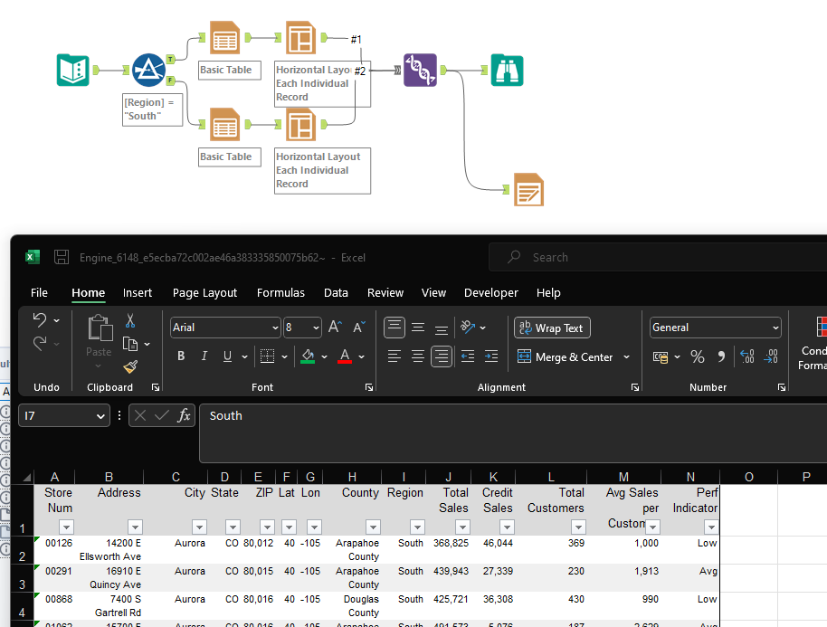Screen dimensions: 827x627
Task: Click the Percent Style button
Action: tap(697, 356)
